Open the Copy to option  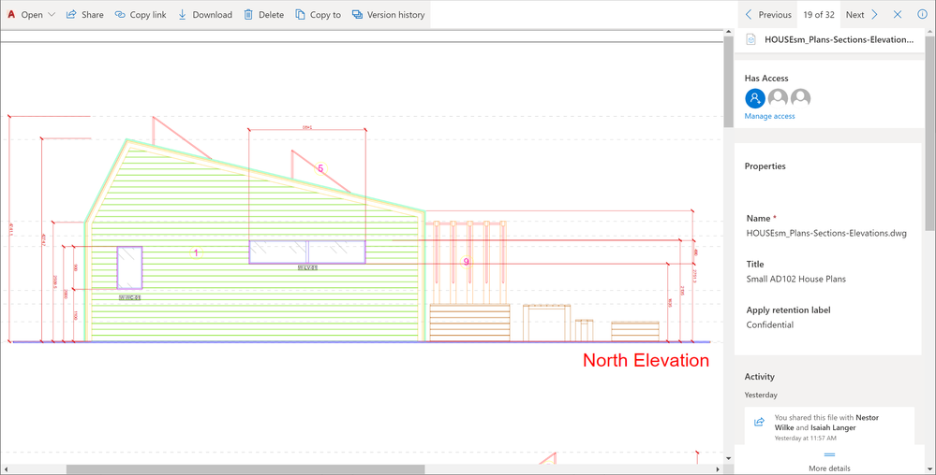click(x=319, y=14)
